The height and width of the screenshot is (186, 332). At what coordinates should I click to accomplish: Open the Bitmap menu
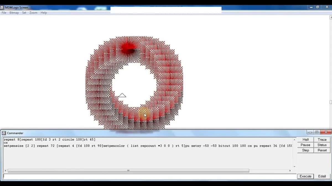(x=14, y=13)
